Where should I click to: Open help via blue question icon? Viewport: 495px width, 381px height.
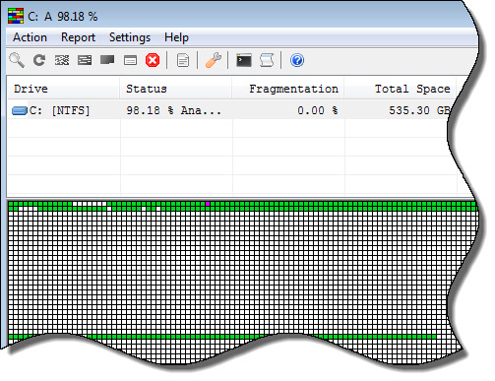point(297,60)
